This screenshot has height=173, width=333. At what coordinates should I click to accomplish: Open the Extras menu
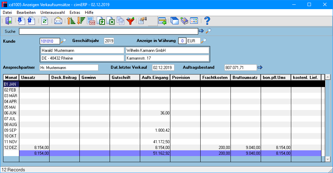pyautogui.click(x=75, y=13)
